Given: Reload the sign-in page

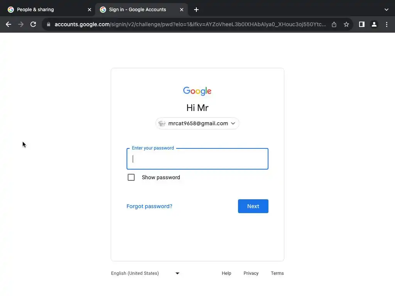Looking at the screenshot, I should point(33,24).
